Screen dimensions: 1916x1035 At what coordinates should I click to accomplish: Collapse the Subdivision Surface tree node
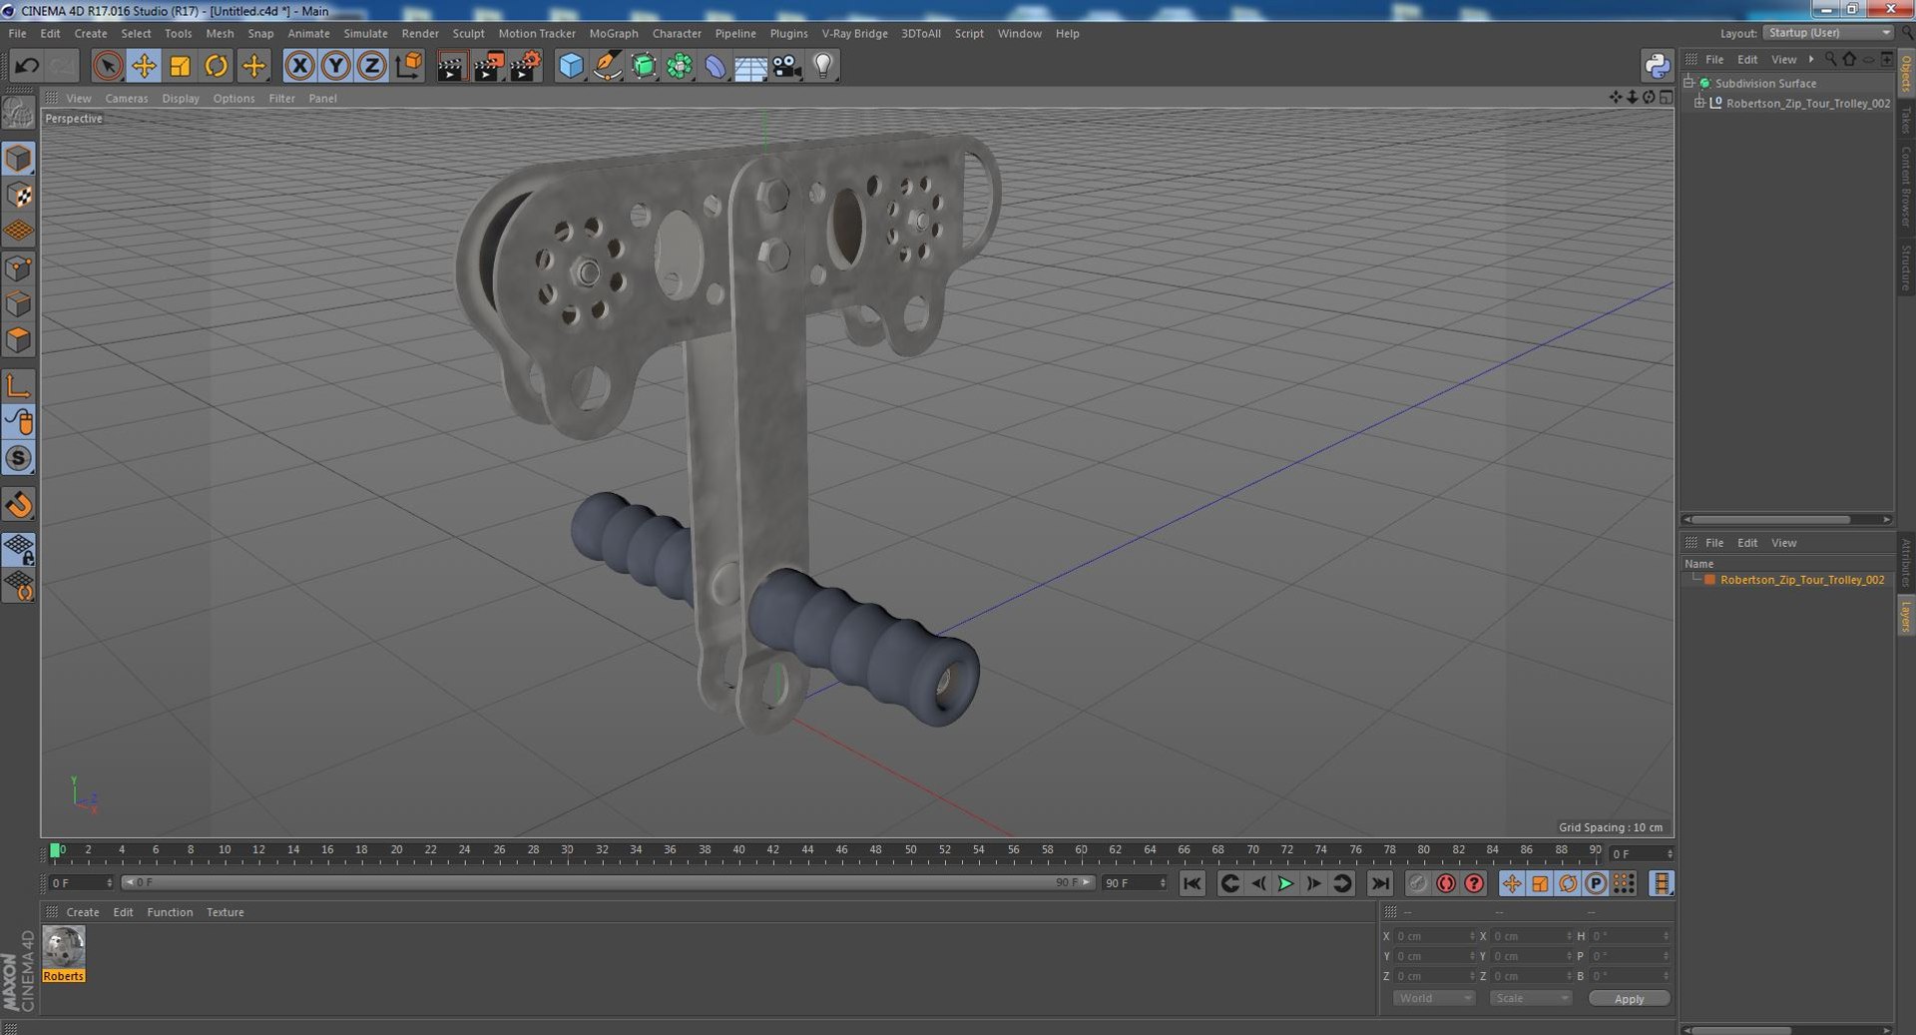(1688, 83)
